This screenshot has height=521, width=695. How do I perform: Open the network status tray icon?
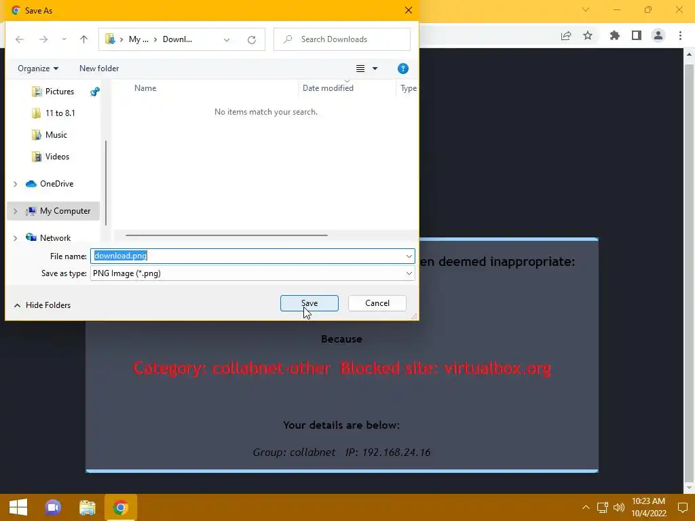tap(602, 507)
